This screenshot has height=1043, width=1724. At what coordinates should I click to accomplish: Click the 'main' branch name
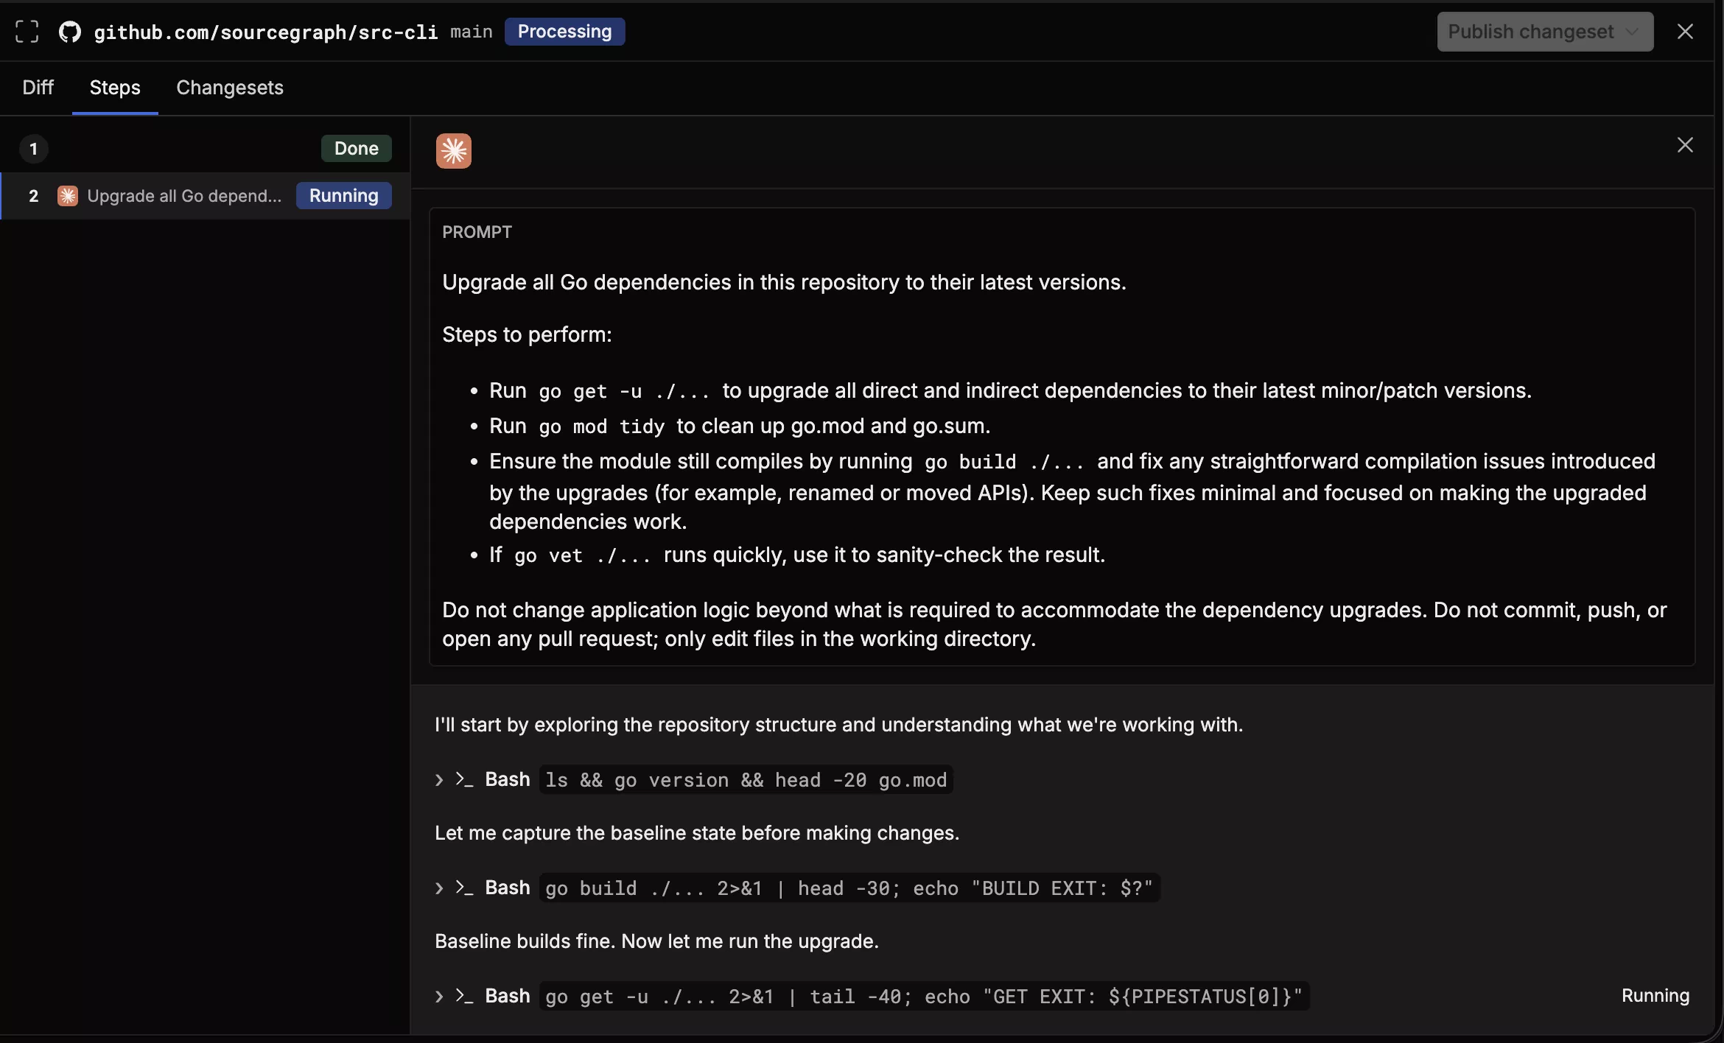click(x=472, y=32)
